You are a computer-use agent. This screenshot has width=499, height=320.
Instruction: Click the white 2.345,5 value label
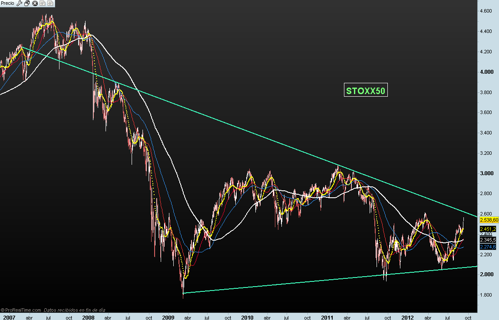(488, 240)
